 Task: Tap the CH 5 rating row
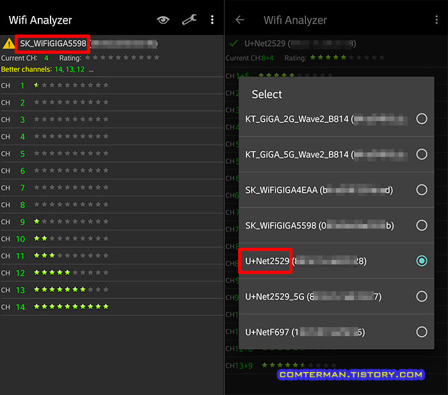111,154
